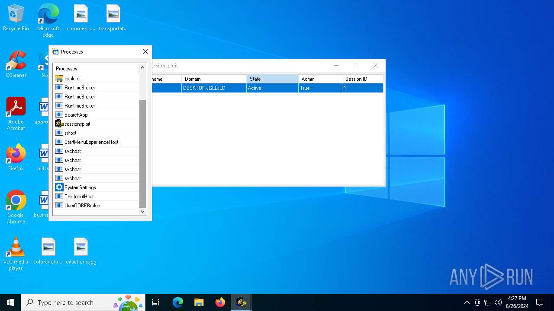
Task: Select the explorer process icon
Action: click(59, 79)
